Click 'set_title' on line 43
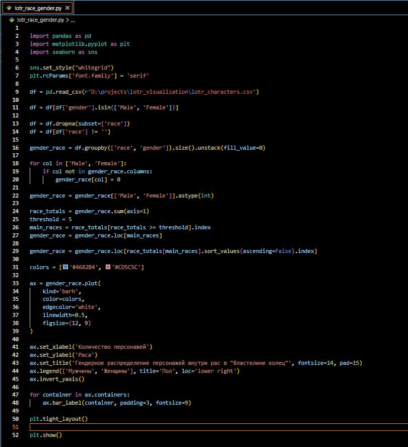Viewport: 408px width, 447px height. pyautogui.click(x=54, y=363)
